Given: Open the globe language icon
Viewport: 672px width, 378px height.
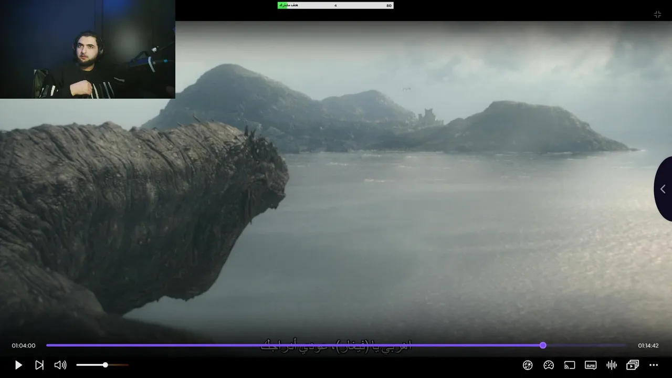Looking at the screenshot, I should (528, 365).
